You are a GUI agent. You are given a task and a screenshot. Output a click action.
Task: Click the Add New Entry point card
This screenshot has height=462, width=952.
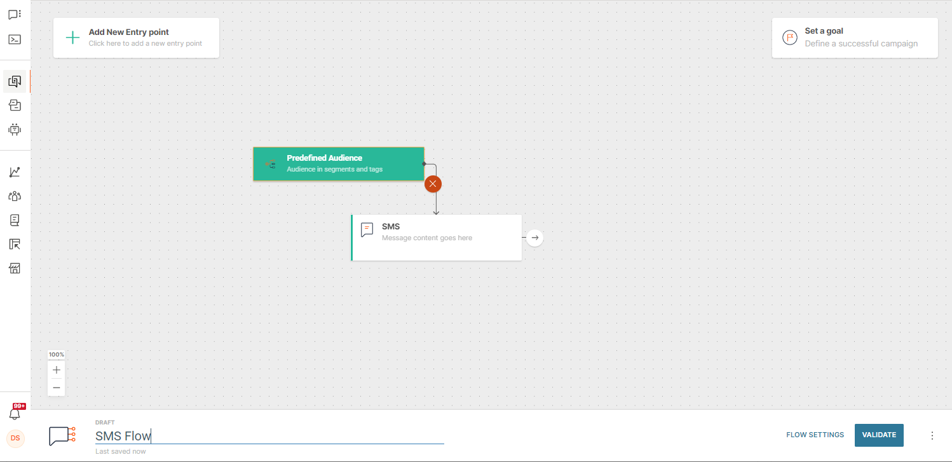pos(136,37)
